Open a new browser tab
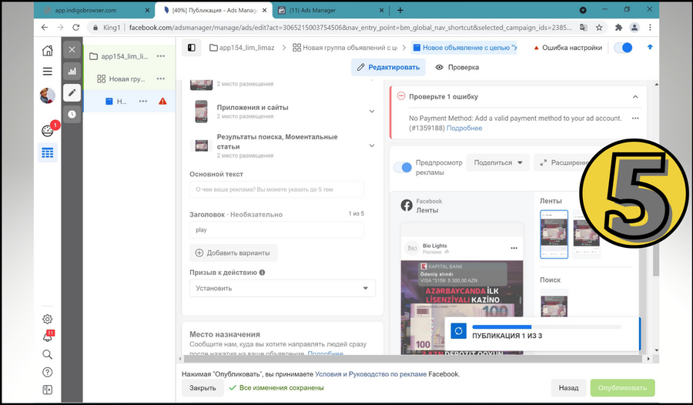The height and width of the screenshot is (405, 693). (400, 10)
